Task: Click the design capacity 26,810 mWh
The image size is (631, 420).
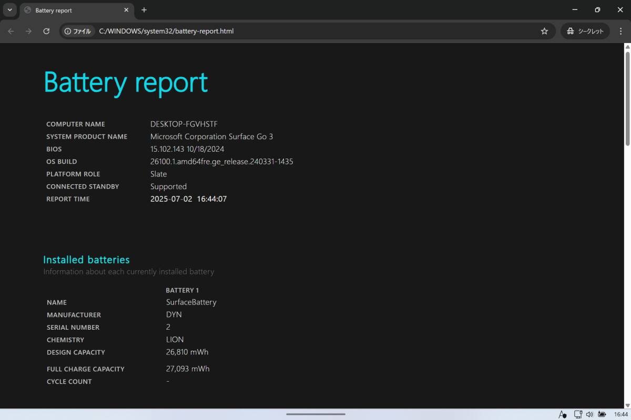Action: 187,352
